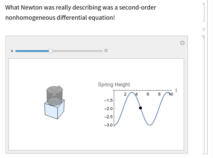The width and height of the screenshot is (213, 158).
Task: Click the blue curve's minimum near t=6
Action: (150, 125)
